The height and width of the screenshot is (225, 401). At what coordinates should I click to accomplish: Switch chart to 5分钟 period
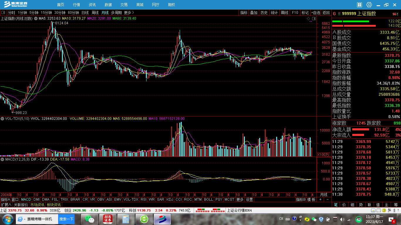[x=34, y=13]
